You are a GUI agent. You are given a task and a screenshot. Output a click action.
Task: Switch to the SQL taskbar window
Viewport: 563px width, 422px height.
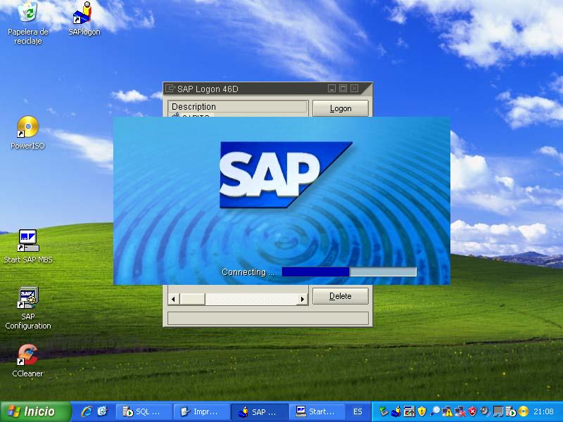pos(144,411)
